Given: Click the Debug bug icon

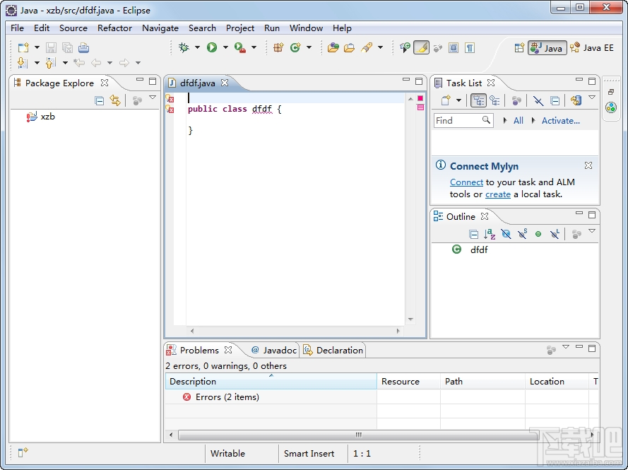Looking at the screenshot, I should coord(184,47).
